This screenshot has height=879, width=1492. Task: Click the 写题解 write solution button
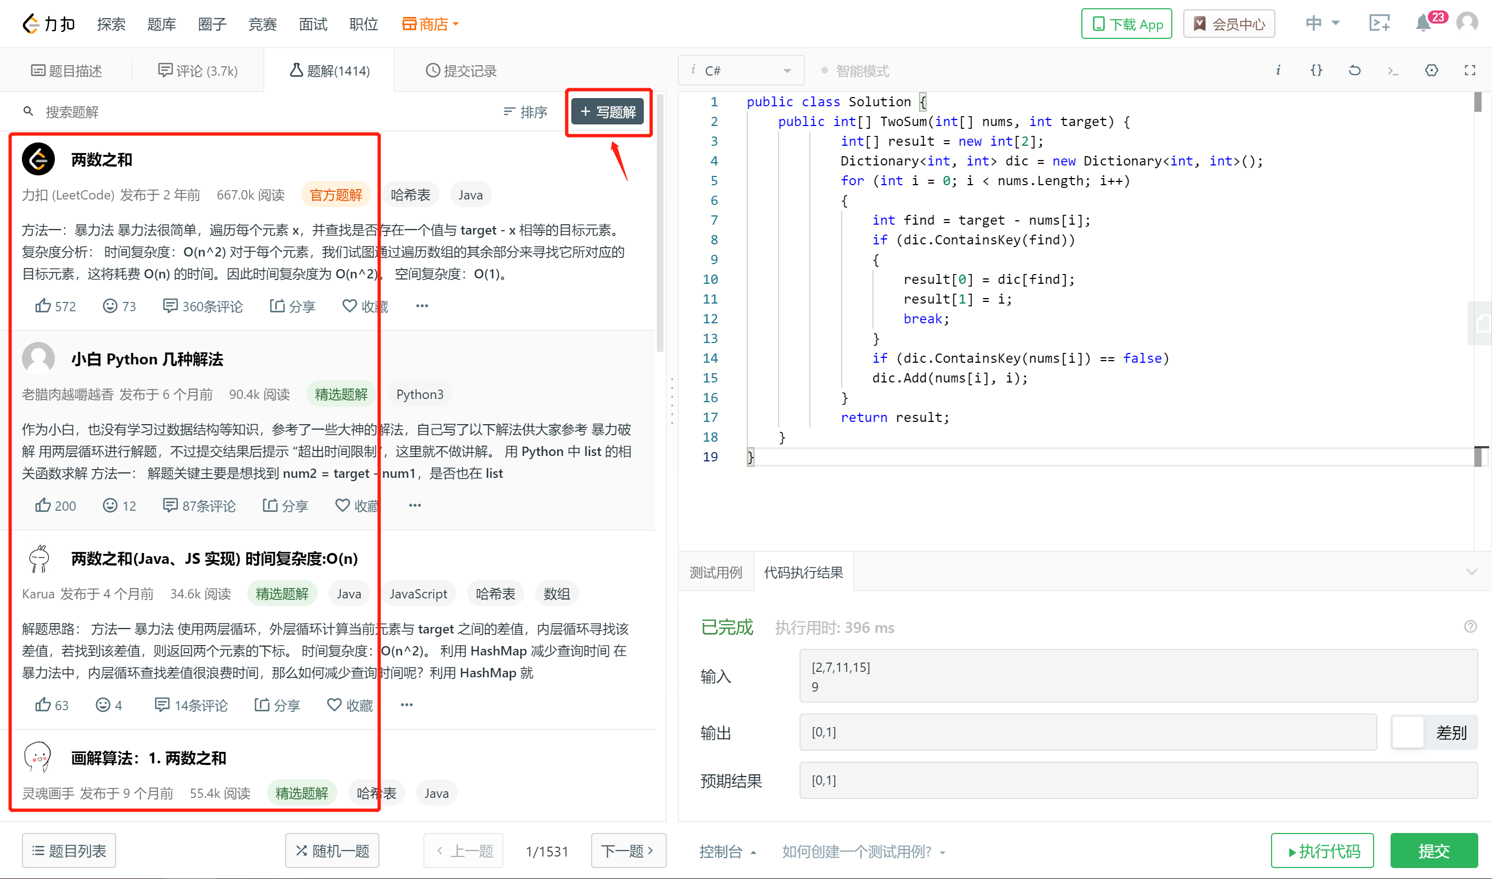coord(608,112)
